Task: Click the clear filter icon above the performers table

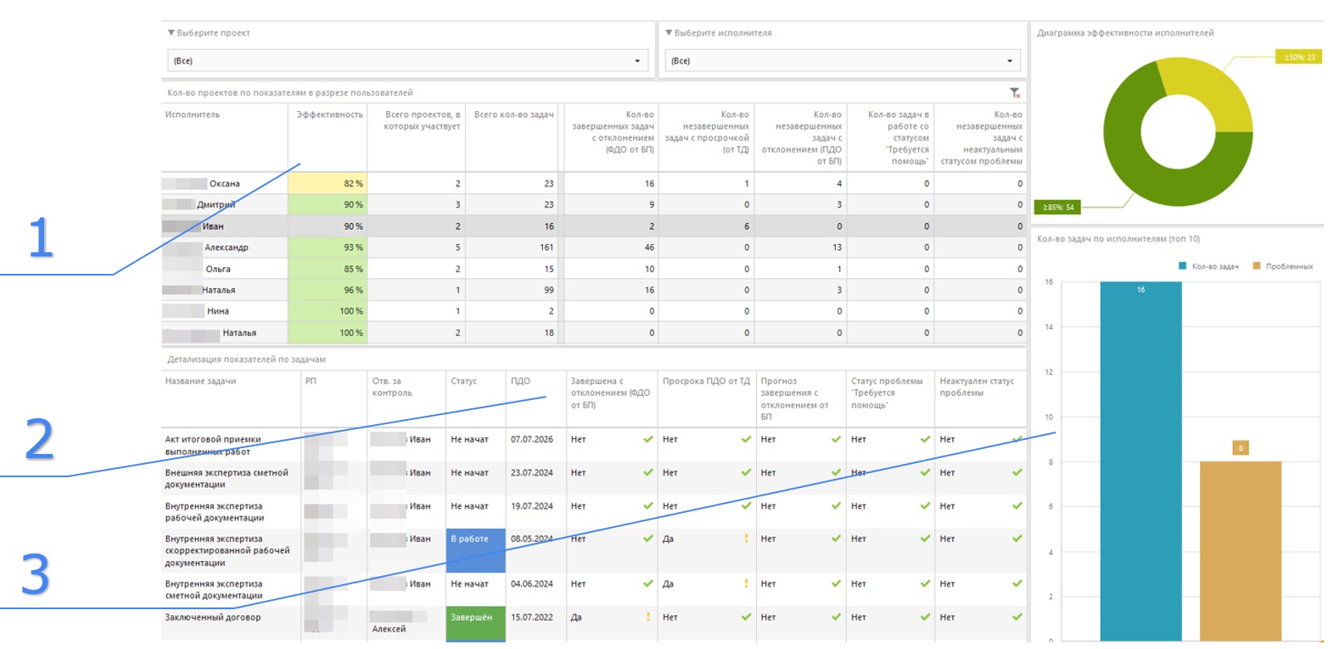Action: click(1014, 93)
